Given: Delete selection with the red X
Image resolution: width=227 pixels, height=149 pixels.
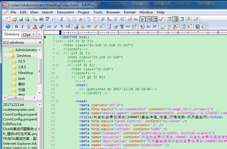Looking at the screenshot, I should pyautogui.click(x=81, y=19).
